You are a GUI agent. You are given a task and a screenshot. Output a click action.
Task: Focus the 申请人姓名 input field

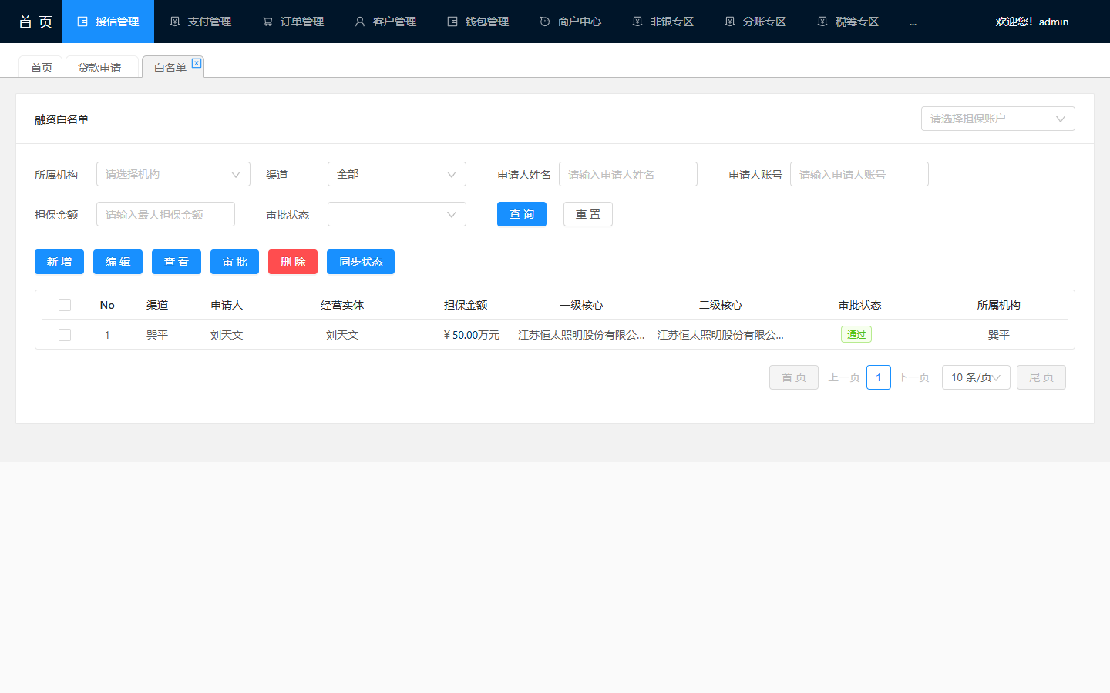point(628,174)
